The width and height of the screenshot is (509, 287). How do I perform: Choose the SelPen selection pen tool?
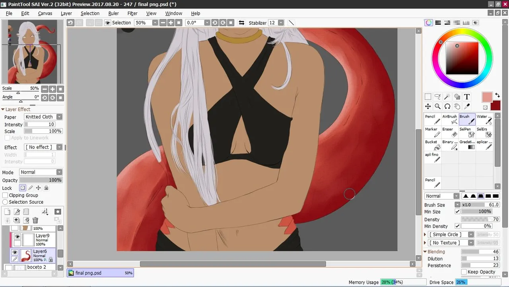(467, 132)
